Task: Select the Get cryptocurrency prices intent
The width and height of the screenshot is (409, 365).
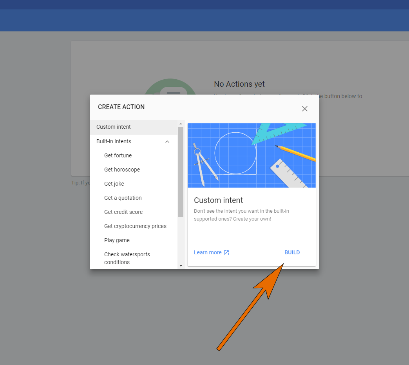Action: click(x=135, y=226)
